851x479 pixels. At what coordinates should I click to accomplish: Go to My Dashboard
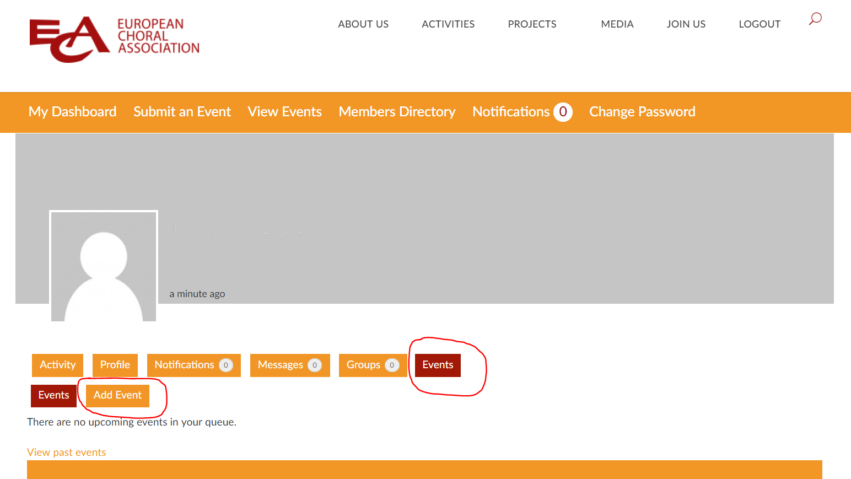(72, 112)
